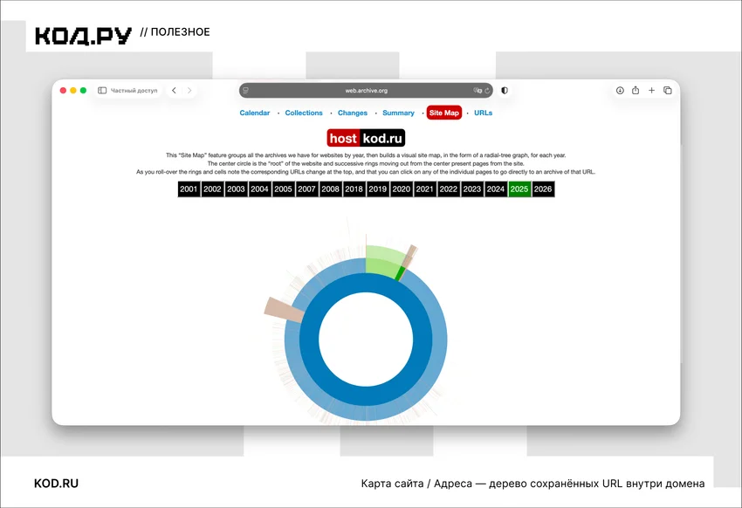Image resolution: width=742 pixels, height=508 pixels.
Task: Select year 2024 site map
Action: (x=496, y=189)
